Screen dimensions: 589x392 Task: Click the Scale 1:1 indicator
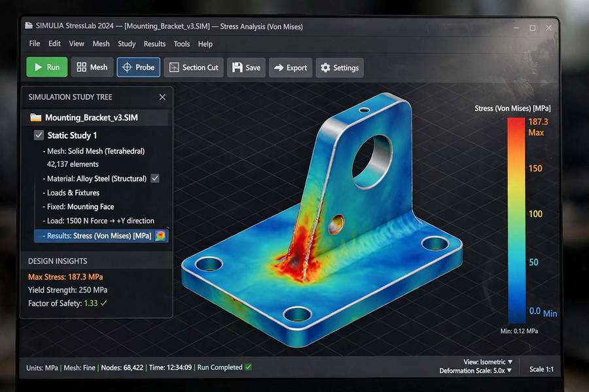coord(541,369)
